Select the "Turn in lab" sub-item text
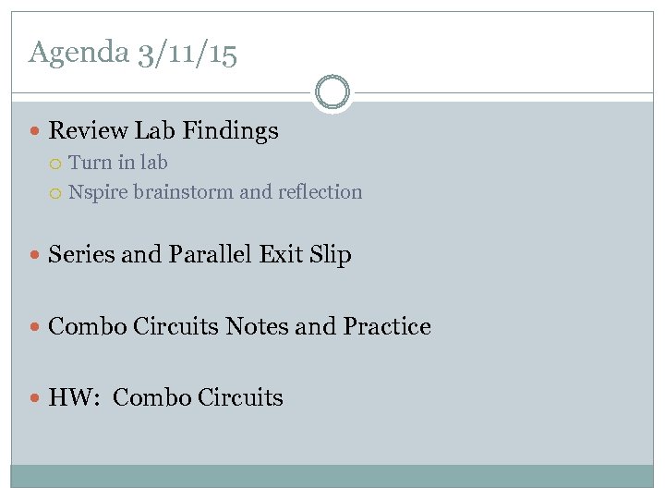 tap(118, 163)
